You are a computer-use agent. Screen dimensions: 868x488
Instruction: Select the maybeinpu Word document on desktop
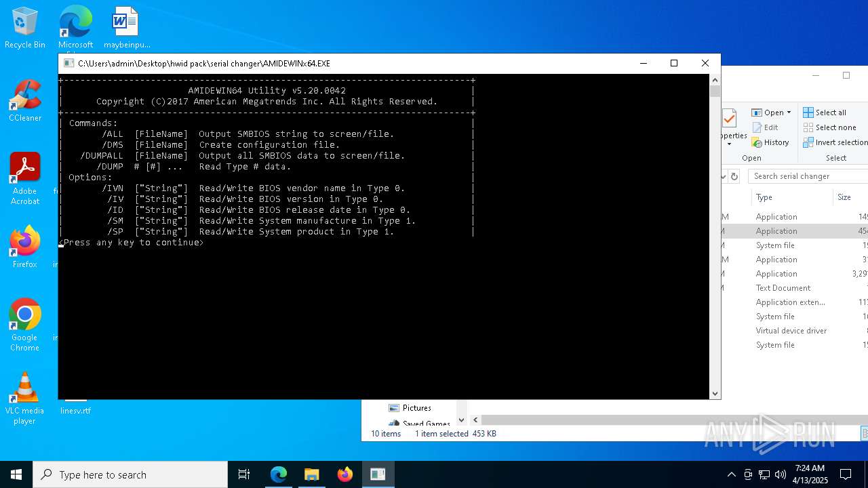[x=126, y=28]
